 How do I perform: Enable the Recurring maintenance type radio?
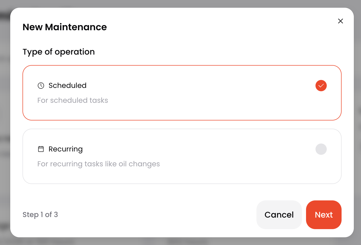(x=321, y=149)
